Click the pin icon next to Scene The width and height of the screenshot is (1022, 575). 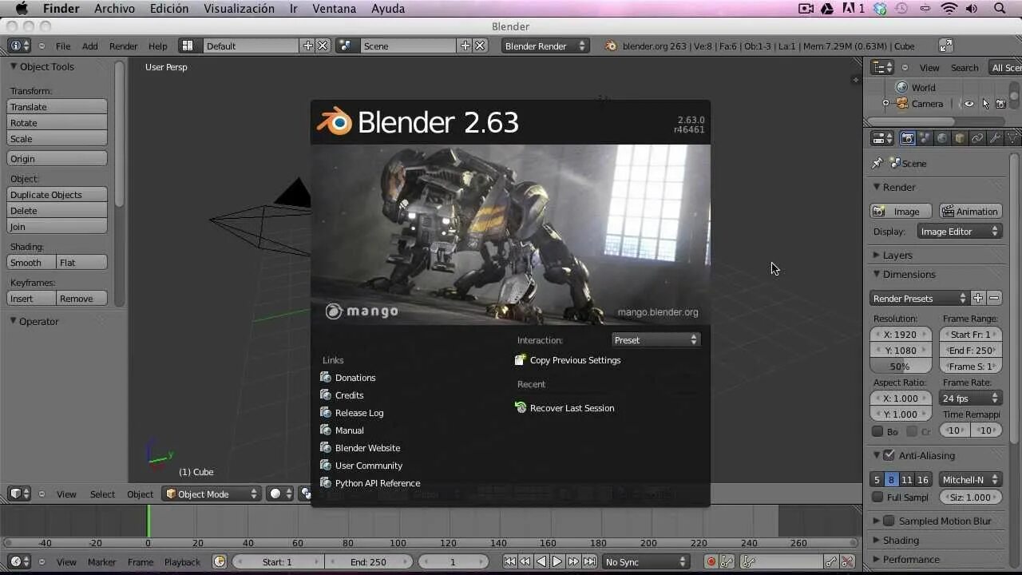[877, 163]
